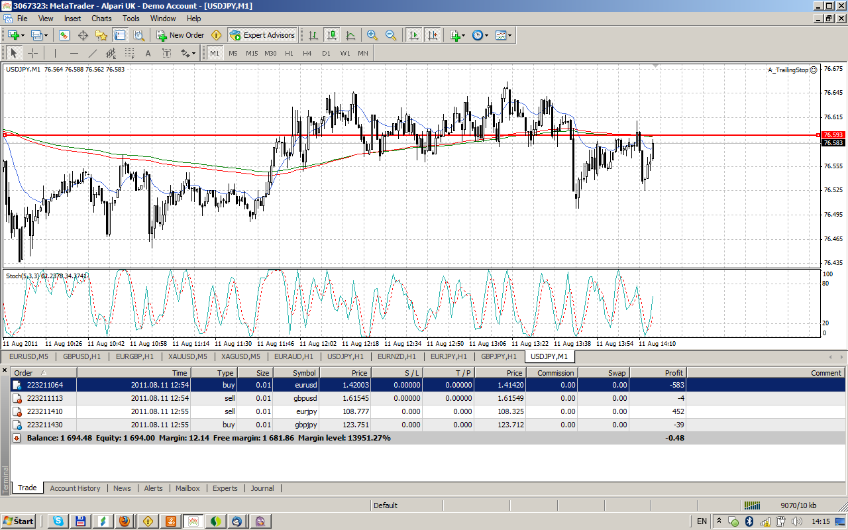Open the Templates dropdown

click(503, 35)
